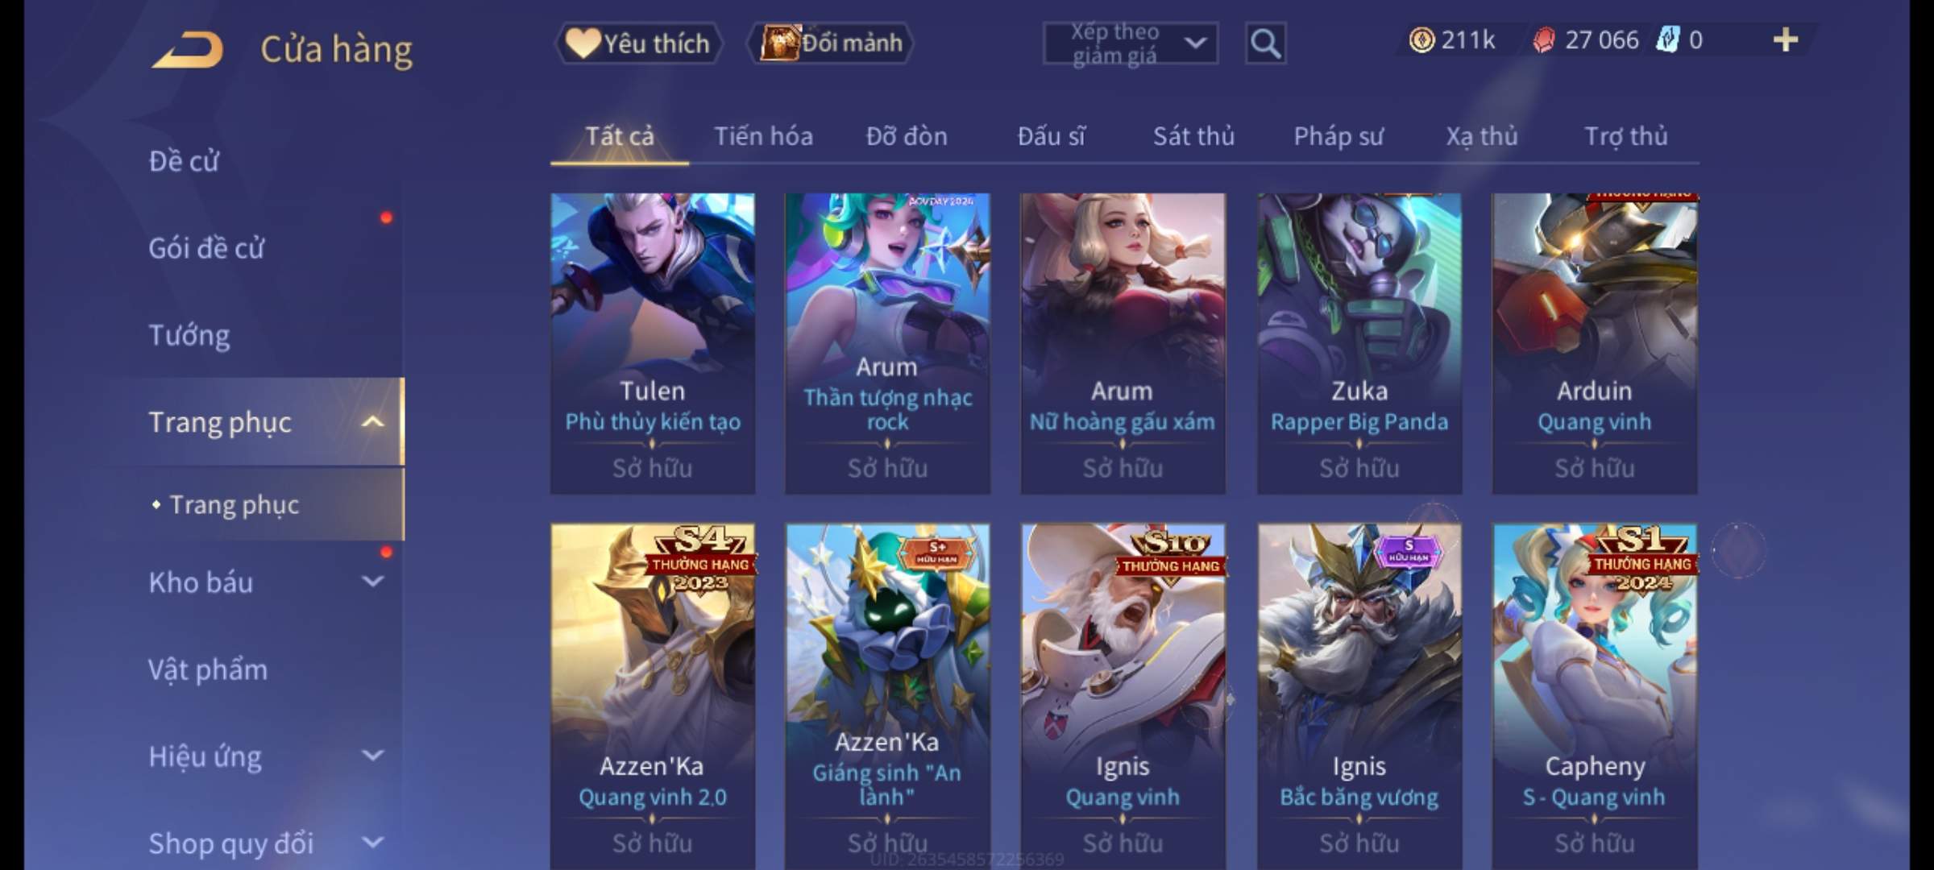
Task: Expand the Kho báu sidebar section
Action: click(x=372, y=582)
